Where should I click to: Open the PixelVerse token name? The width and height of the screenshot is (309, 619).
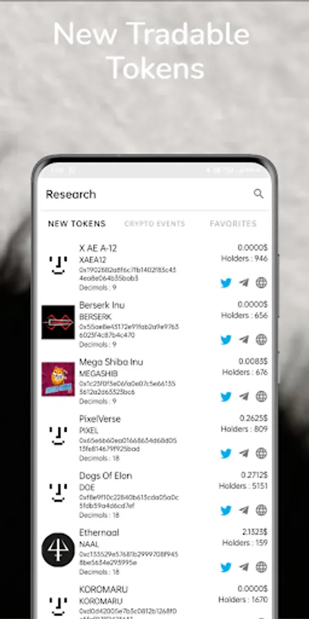click(100, 419)
